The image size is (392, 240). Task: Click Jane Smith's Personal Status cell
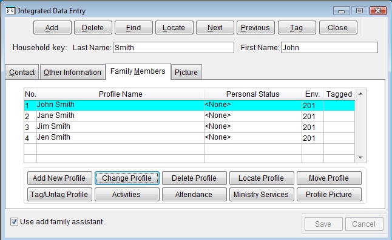(x=253, y=116)
